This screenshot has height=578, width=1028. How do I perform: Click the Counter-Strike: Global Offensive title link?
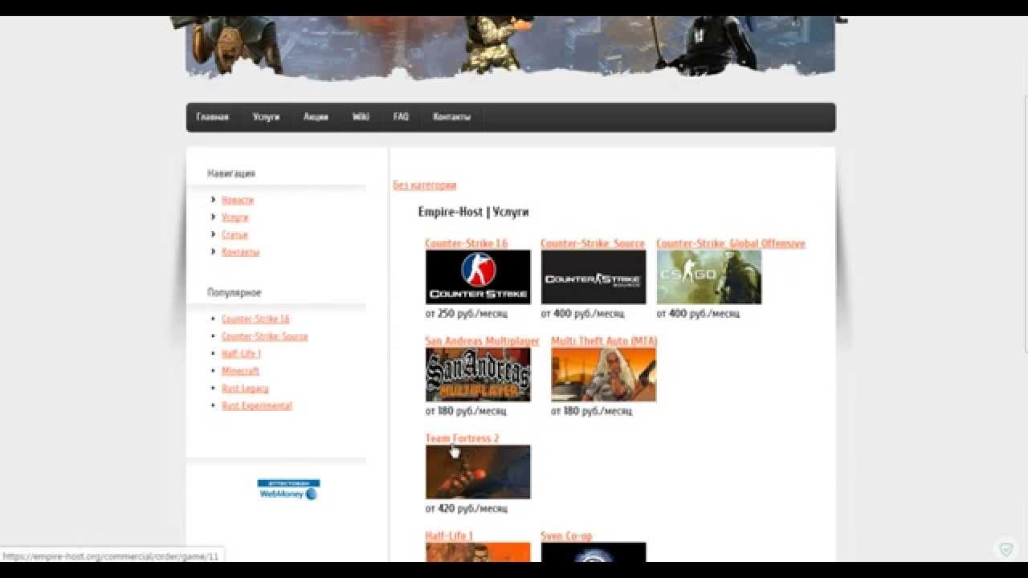(x=731, y=243)
